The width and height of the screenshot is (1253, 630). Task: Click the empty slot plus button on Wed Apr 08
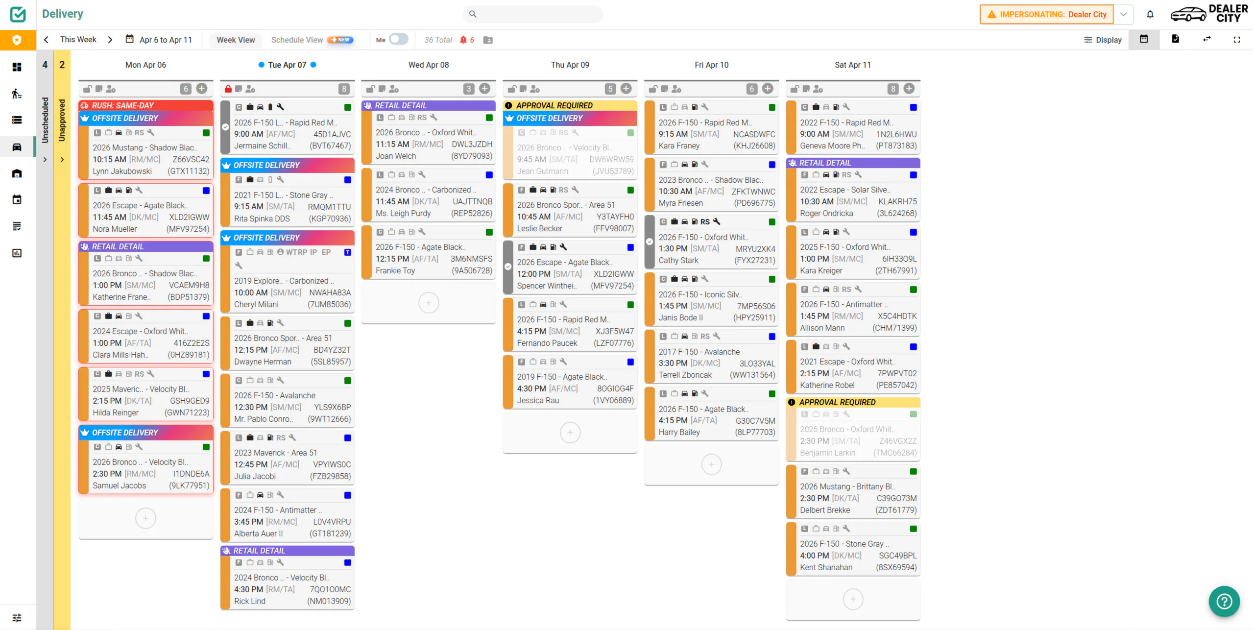click(429, 303)
